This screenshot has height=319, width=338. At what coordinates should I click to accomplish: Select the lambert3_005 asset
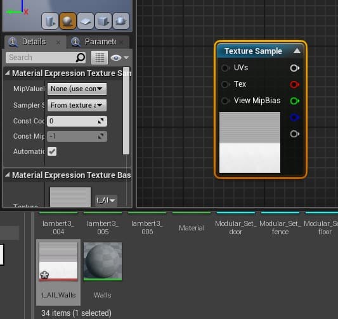pos(103,228)
